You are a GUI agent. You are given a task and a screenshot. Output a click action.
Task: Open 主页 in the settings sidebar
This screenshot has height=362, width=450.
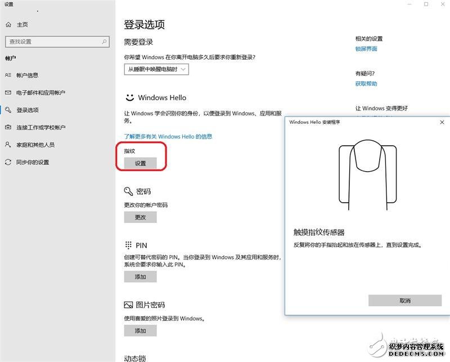[x=22, y=25]
